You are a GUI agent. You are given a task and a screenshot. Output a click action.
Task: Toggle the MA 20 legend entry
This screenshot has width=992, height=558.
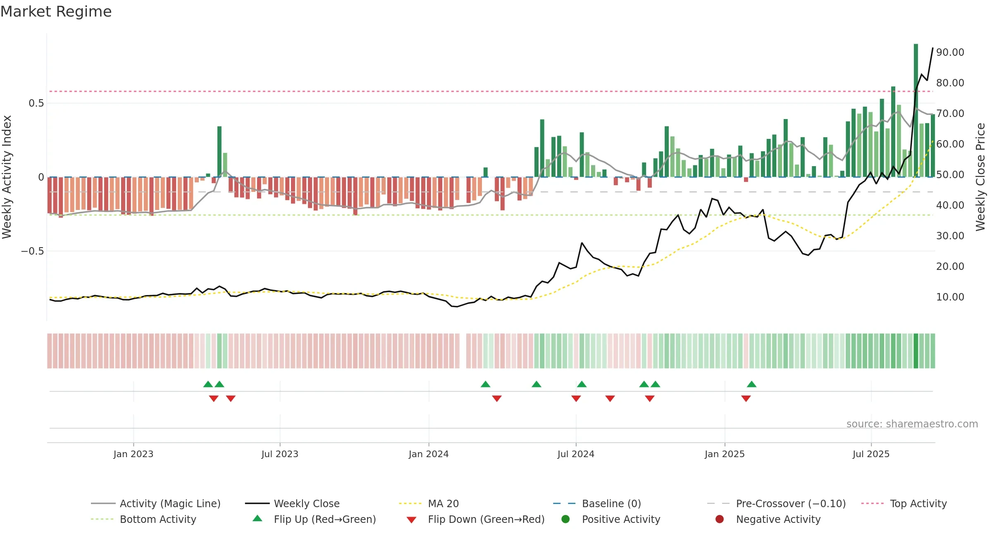[429, 503]
